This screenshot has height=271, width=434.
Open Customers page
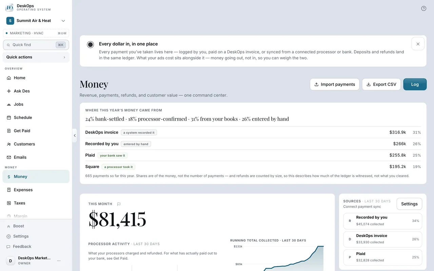click(x=36, y=144)
